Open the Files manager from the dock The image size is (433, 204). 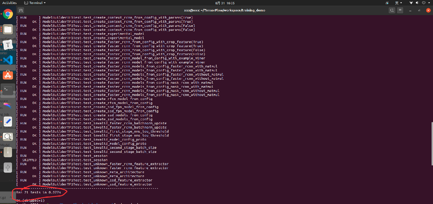(x=8, y=29)
